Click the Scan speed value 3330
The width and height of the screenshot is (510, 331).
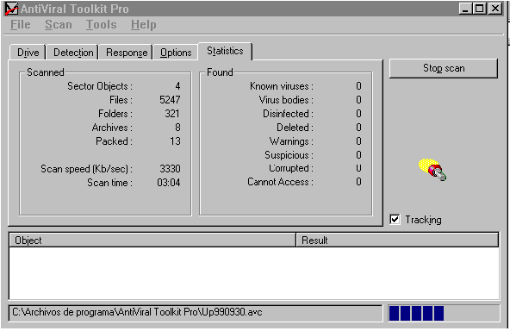point(170,169)
